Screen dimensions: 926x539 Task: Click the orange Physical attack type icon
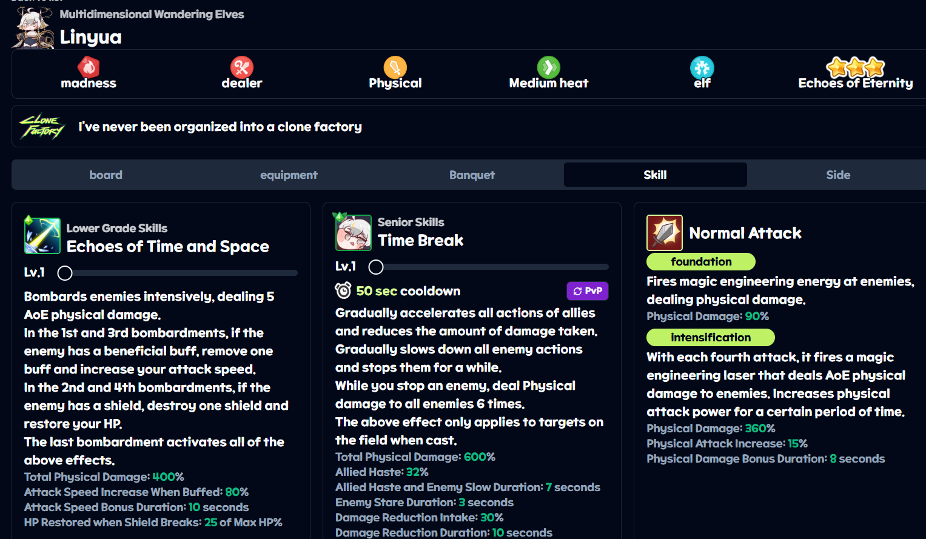(395, 67)
